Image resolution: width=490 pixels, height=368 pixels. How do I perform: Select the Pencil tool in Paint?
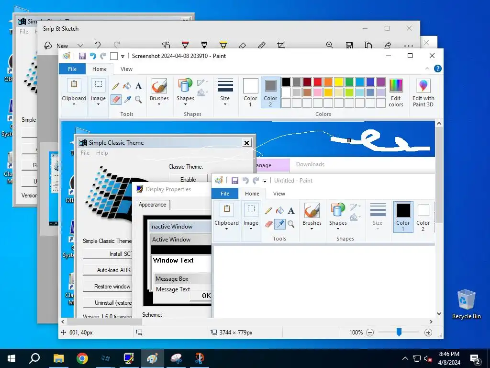pyautogui.click(x=116, y=86)
